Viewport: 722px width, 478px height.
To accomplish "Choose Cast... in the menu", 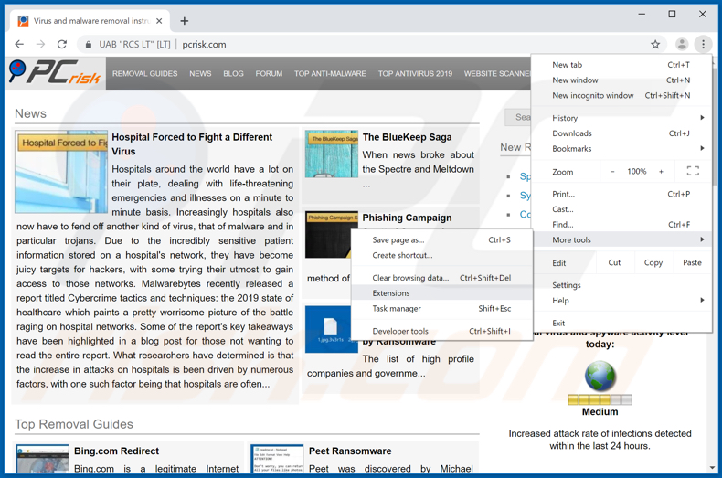I will point(621,209).
